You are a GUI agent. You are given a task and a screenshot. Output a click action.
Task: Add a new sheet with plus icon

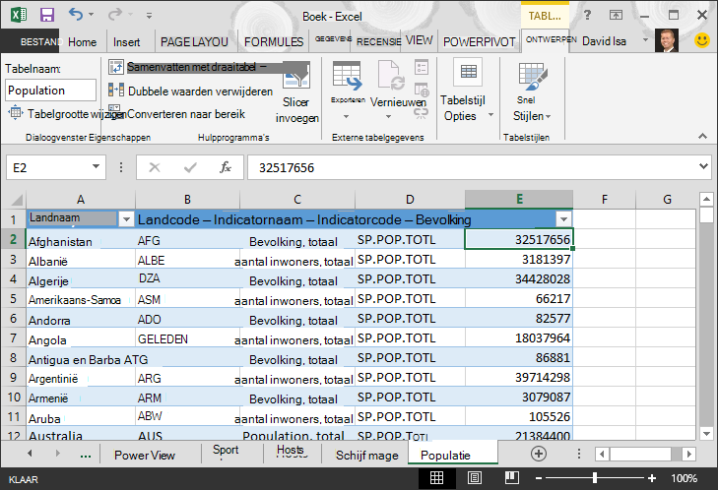point(539,454)
